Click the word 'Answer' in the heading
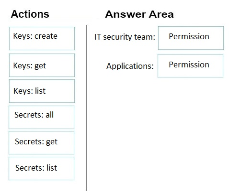229x195 pixels. click(x=126, y=14)
